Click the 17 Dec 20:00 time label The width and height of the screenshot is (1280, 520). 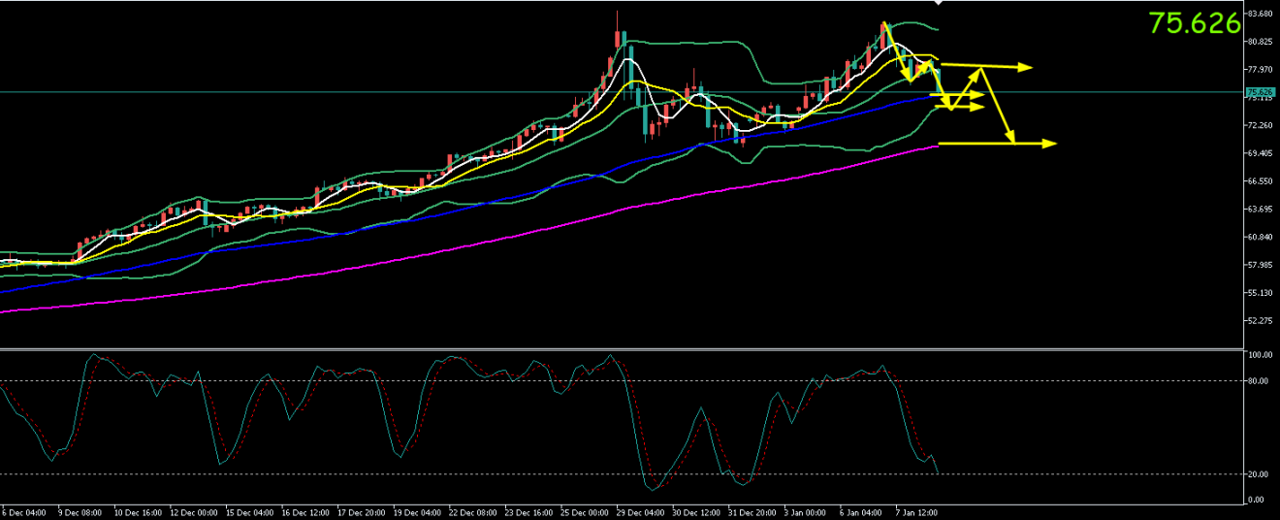(x=361, y=511)
